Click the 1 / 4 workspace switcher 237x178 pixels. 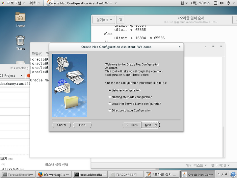(223, 174)
